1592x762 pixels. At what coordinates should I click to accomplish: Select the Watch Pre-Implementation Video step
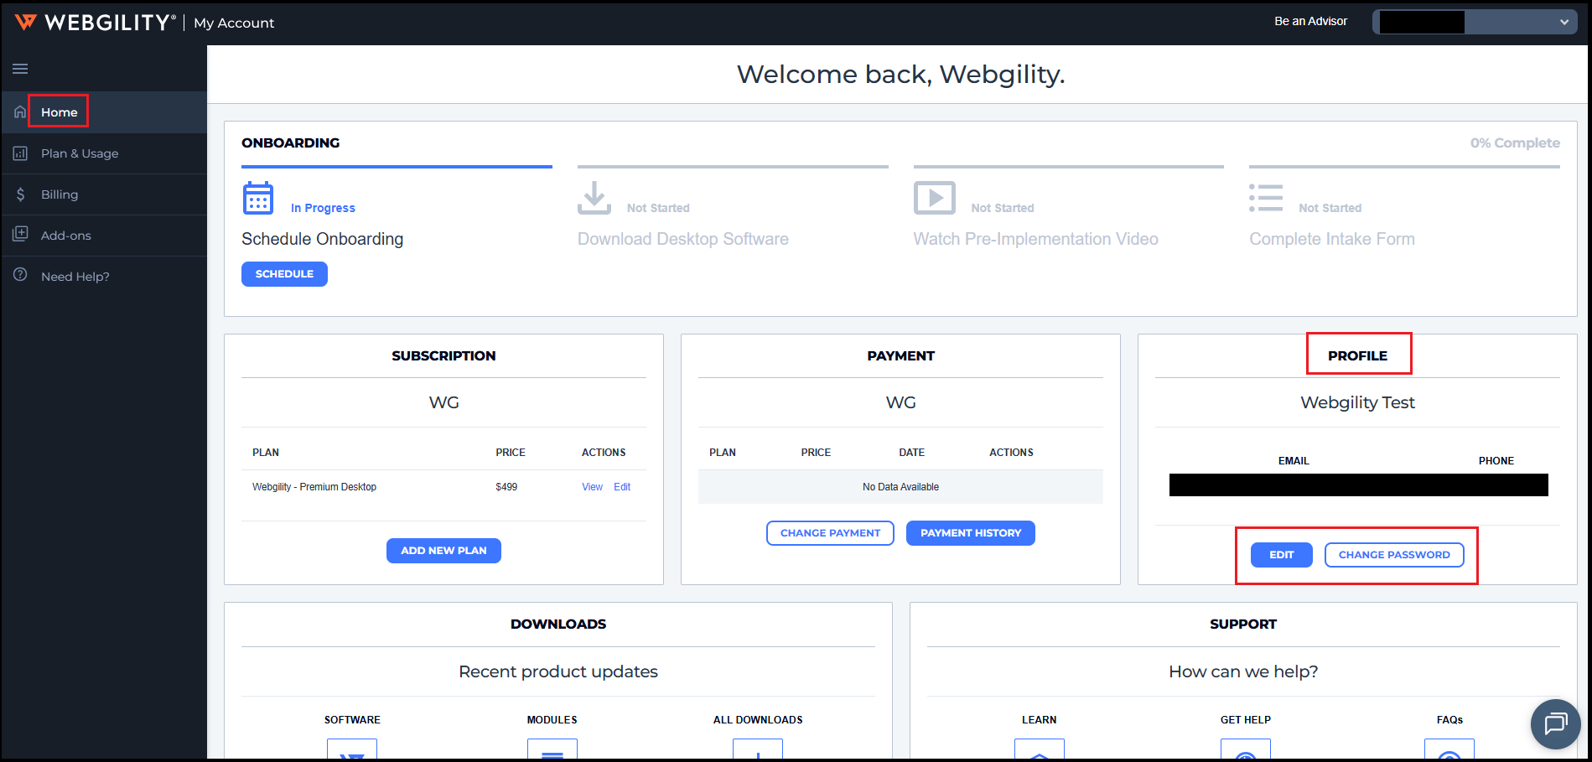pyautogui.click(x=1036, y=239)
